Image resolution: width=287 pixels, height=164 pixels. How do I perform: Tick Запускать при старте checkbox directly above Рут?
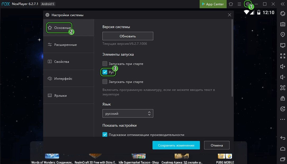pos(105,64)
